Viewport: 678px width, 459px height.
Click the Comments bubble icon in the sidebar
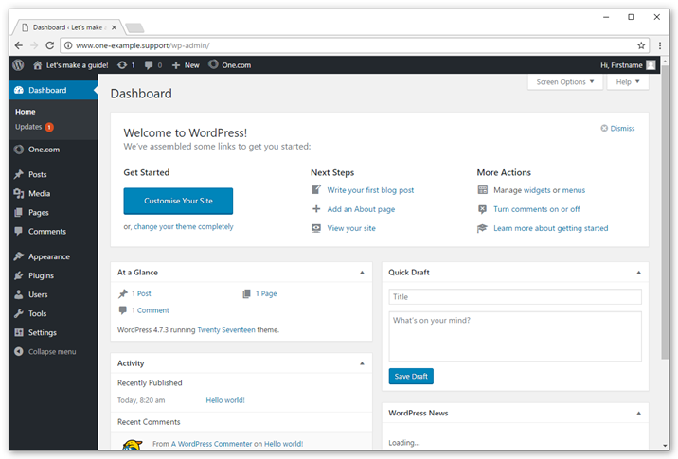(19, 231)
